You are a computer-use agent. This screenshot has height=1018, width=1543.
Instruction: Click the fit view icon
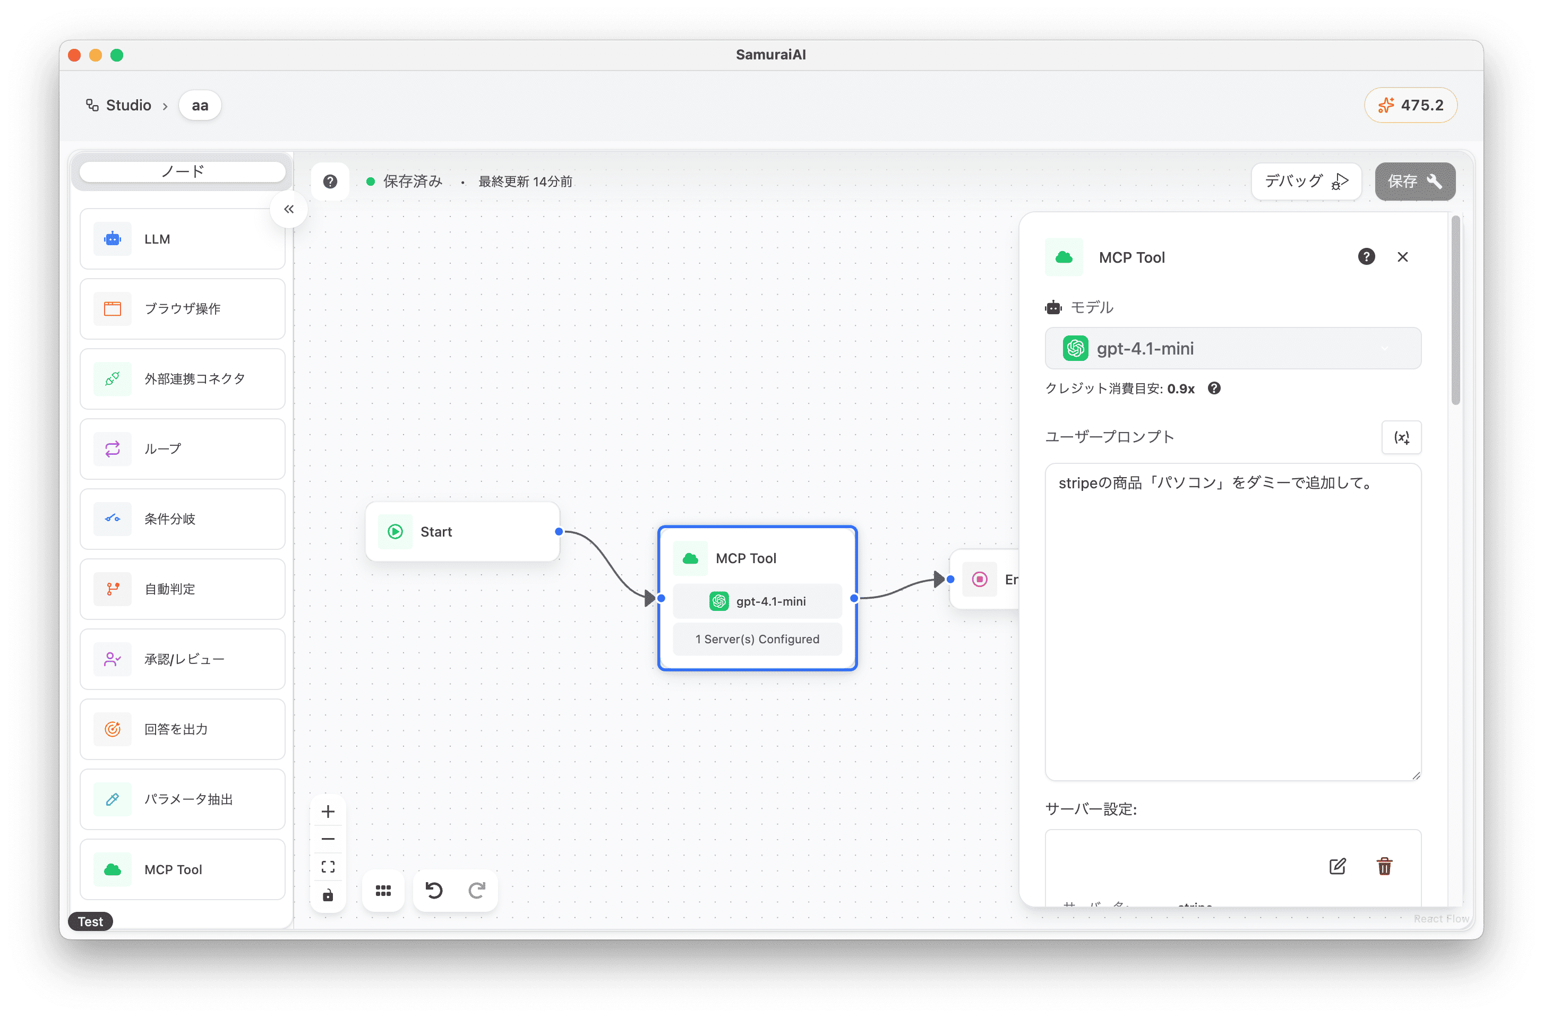(x=328, y=867)
